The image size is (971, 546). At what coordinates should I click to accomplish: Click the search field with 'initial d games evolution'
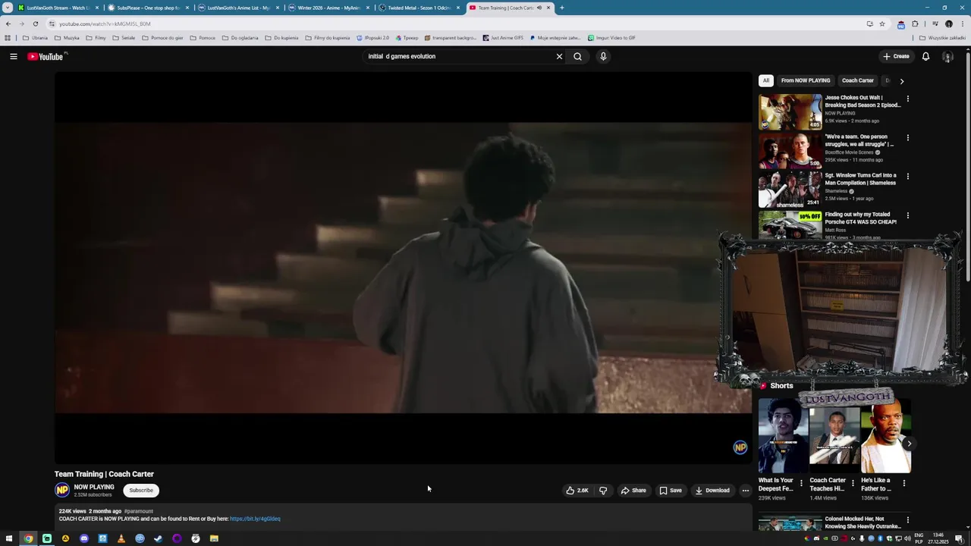[x=459, y=56]
